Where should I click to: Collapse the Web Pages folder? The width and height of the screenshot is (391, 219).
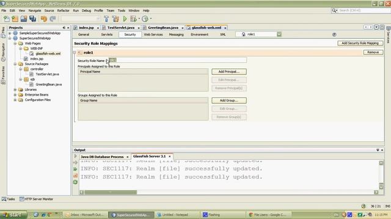pyautogui.click(x=15, y=43)
